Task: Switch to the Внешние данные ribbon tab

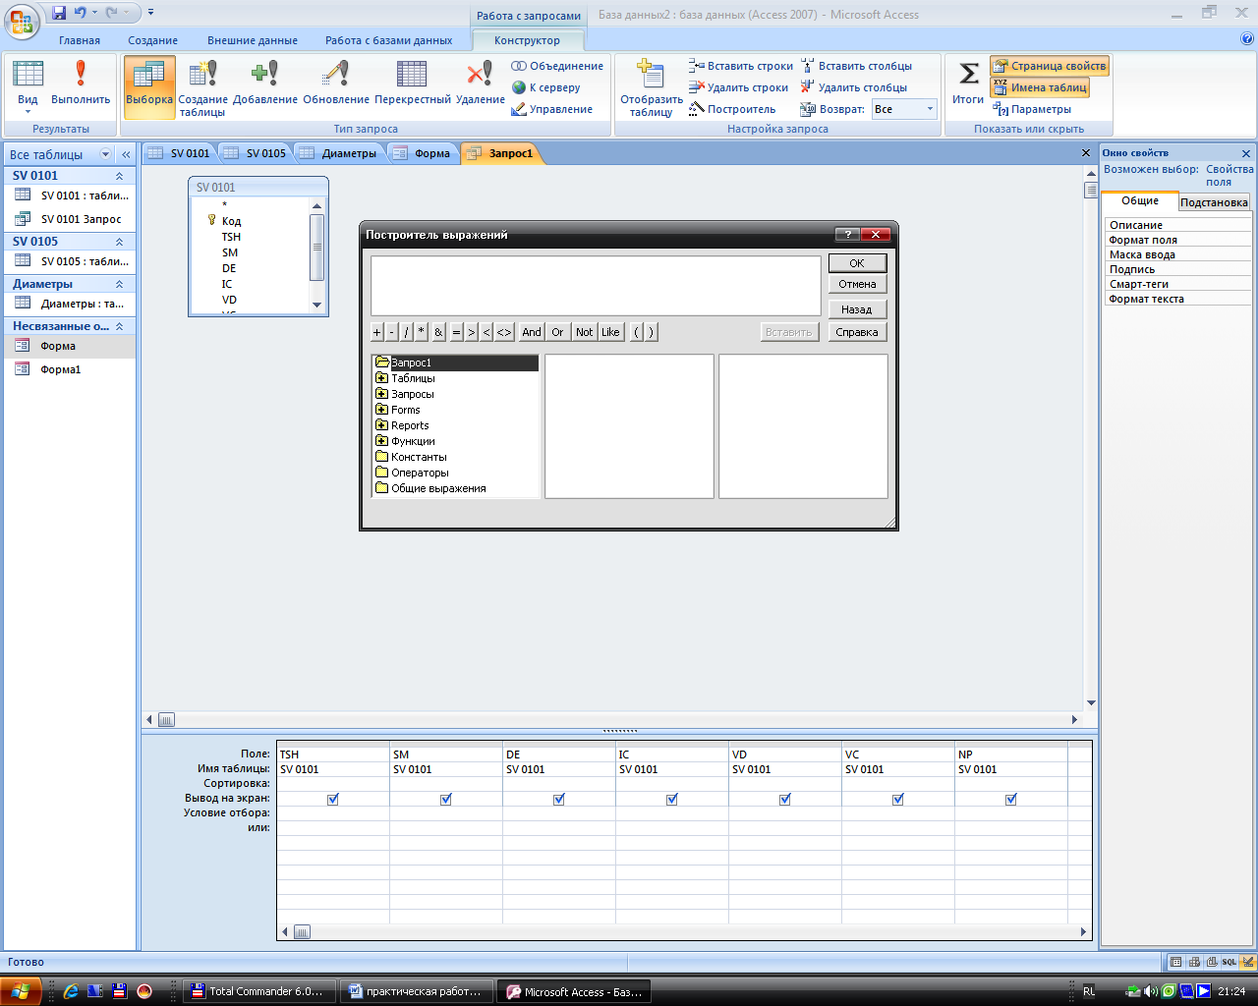Action: pos(253,40)
